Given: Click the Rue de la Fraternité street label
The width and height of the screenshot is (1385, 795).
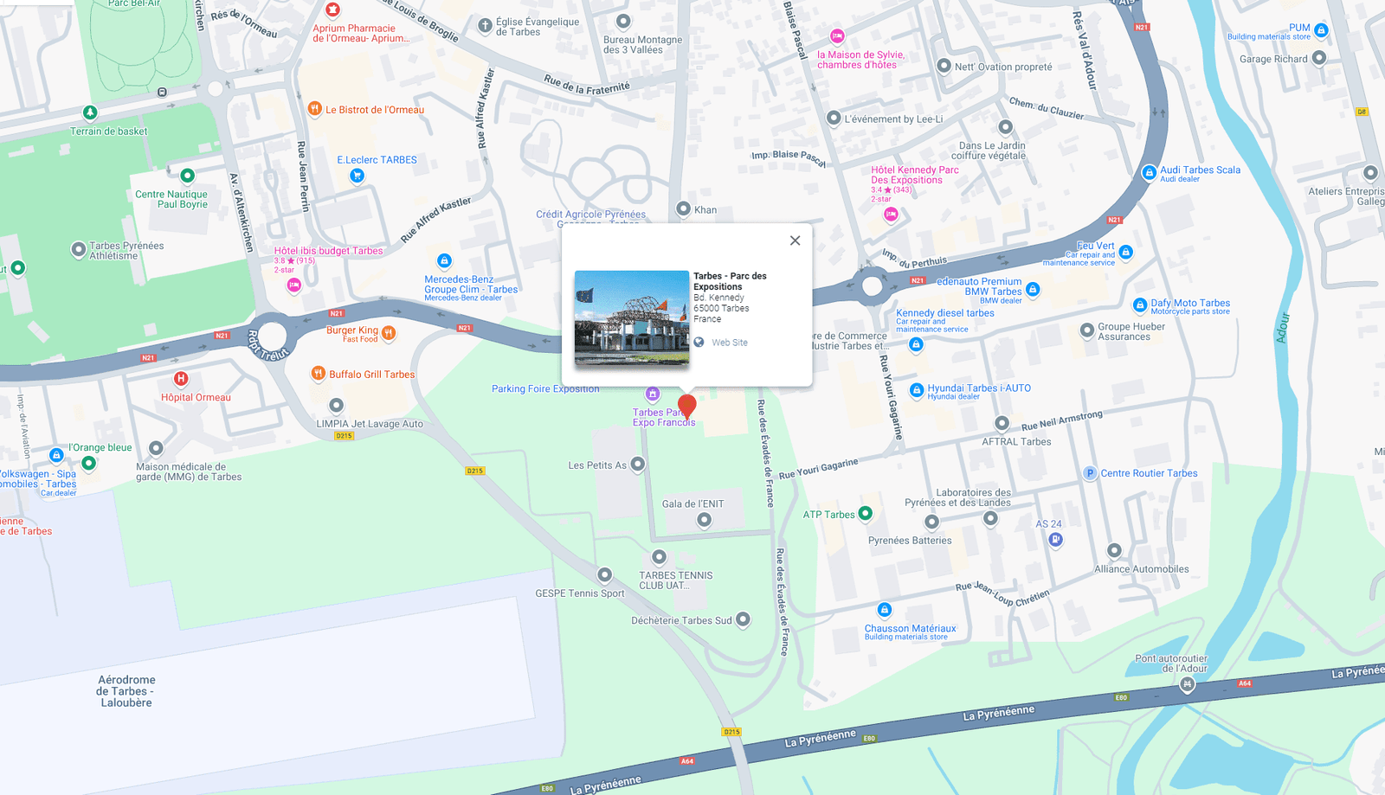Looking at the screenshot, I should 587,84.
